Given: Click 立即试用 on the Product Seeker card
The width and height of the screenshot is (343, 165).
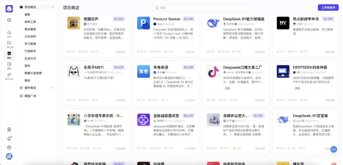Looking at the screenshot, I should pyautogui.click(x=190, y=52).
